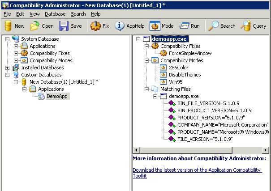Click the ForceSimpleWindow gear icon
271x191 pixels.
163,53
